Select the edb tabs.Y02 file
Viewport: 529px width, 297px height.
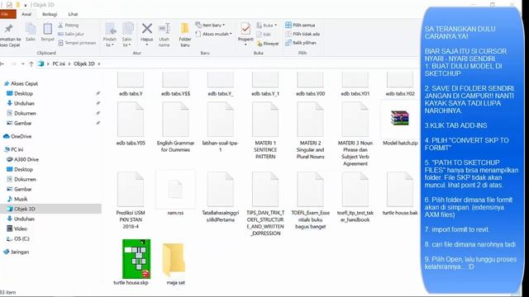[x=400, y=85]
